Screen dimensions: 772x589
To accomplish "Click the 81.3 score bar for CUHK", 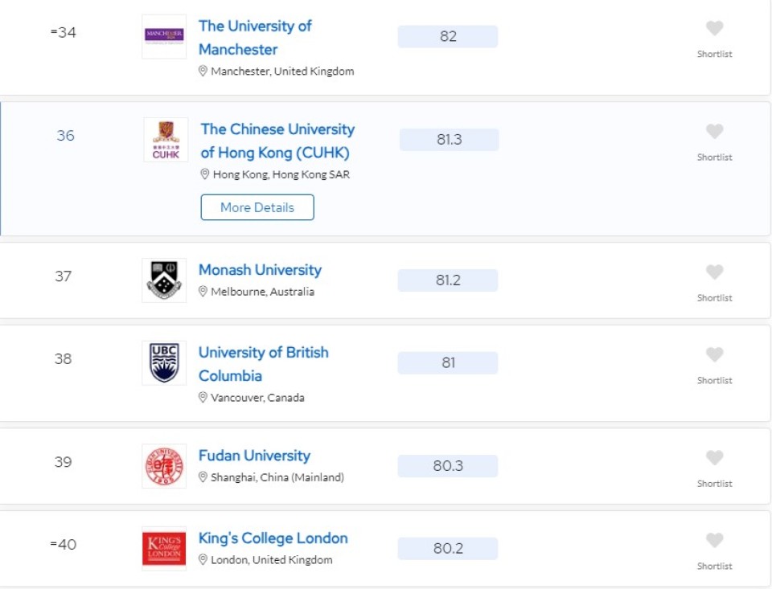I will tap(449, 140).
